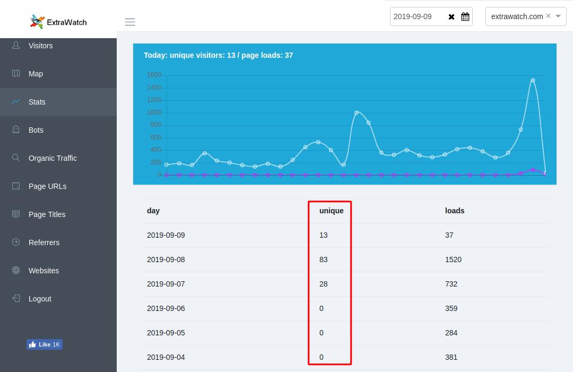Select the 2019-09-04 day cell
The width and height of the screenshot is (573, 372).
click(166, 357)
